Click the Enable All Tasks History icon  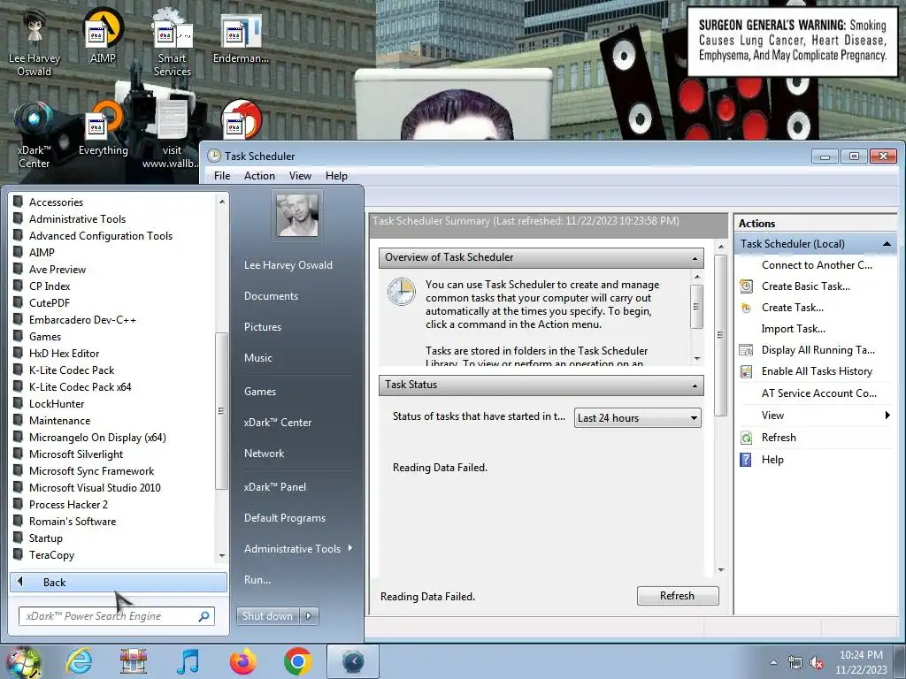click(x=746, y=371)
